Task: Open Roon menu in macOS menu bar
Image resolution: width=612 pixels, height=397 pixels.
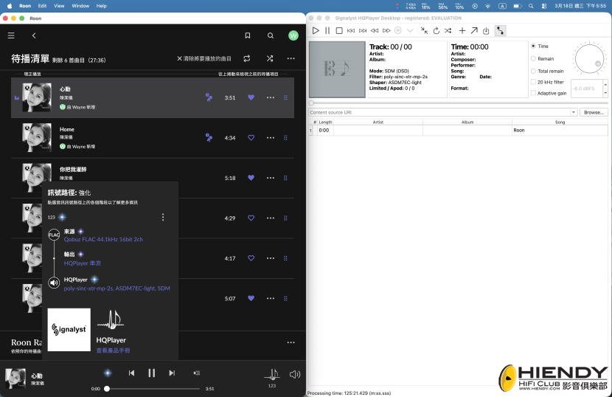Action: coord(25,6)
